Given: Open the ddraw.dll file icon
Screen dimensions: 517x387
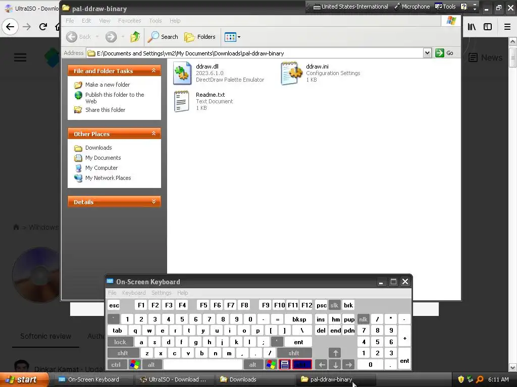Looking at the screenshot, I should (182, 73).
